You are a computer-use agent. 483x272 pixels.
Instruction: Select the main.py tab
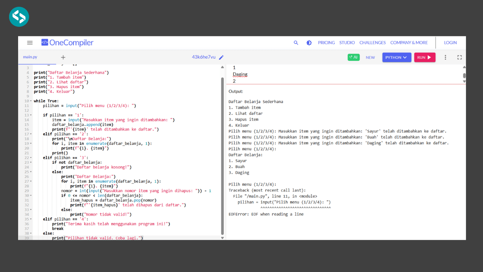30,57
